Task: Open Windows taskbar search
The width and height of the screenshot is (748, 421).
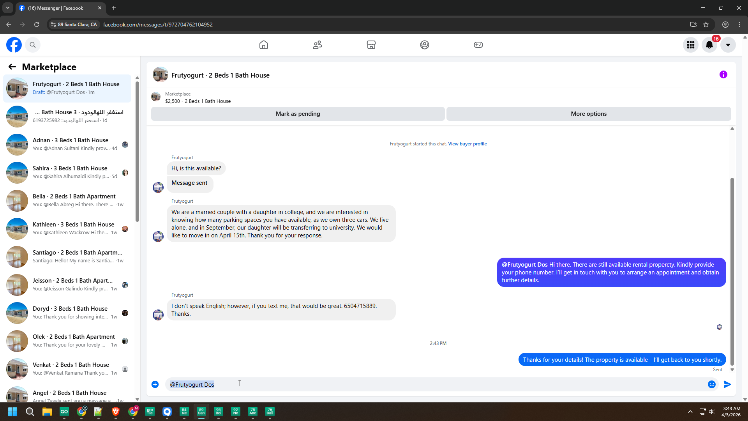Action: click(30, 412)
